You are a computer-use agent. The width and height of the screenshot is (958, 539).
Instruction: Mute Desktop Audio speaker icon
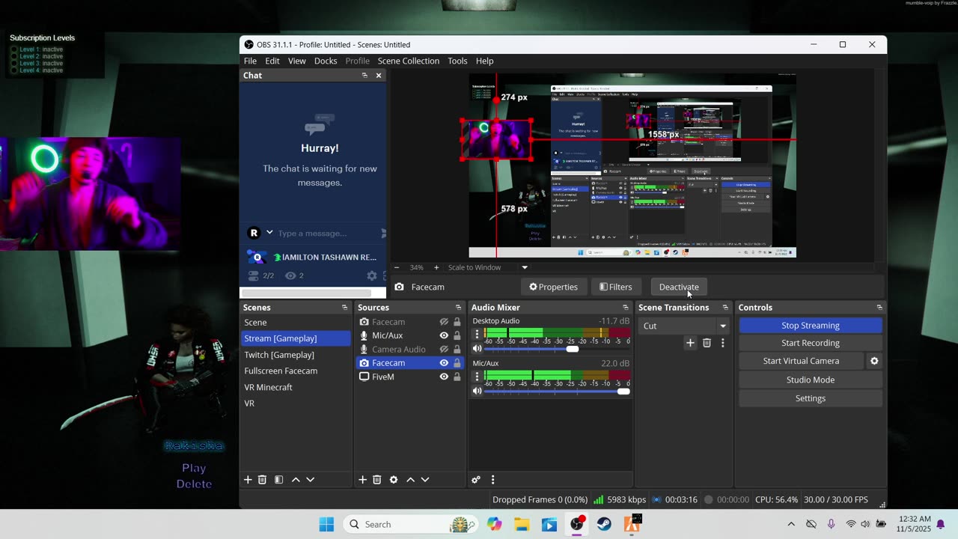coord(477,349)
